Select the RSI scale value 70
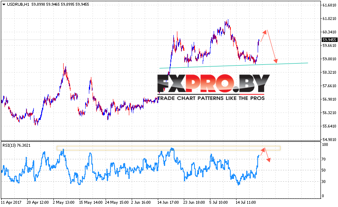The height and width of the screenshot is (207, 338). click(x=324, y=159)
